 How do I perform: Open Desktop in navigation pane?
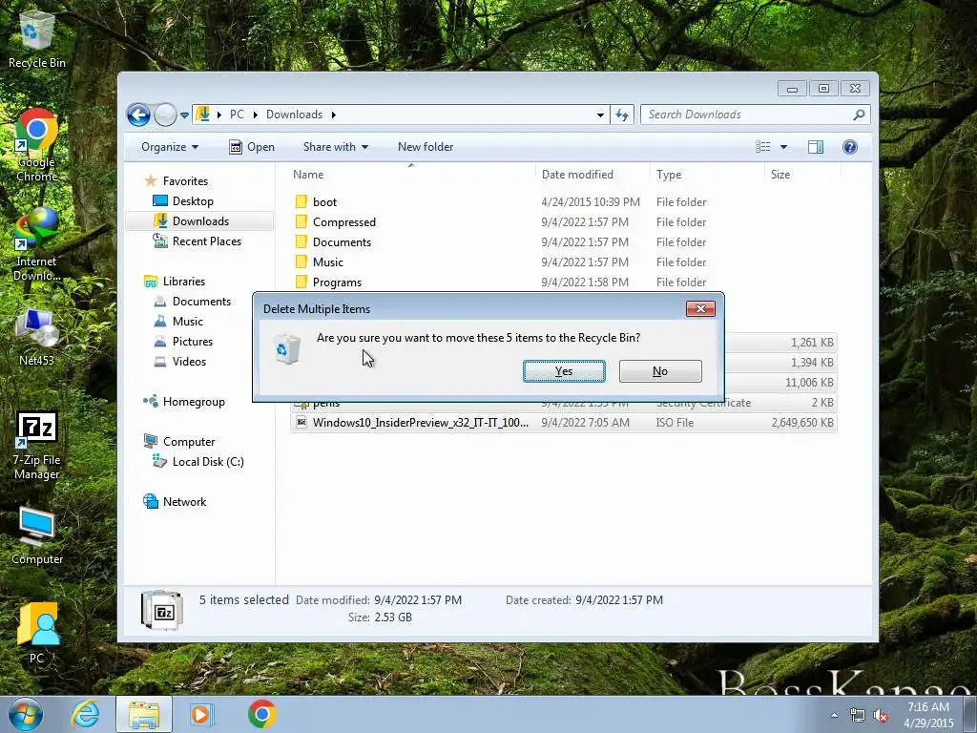pos(183,200)
